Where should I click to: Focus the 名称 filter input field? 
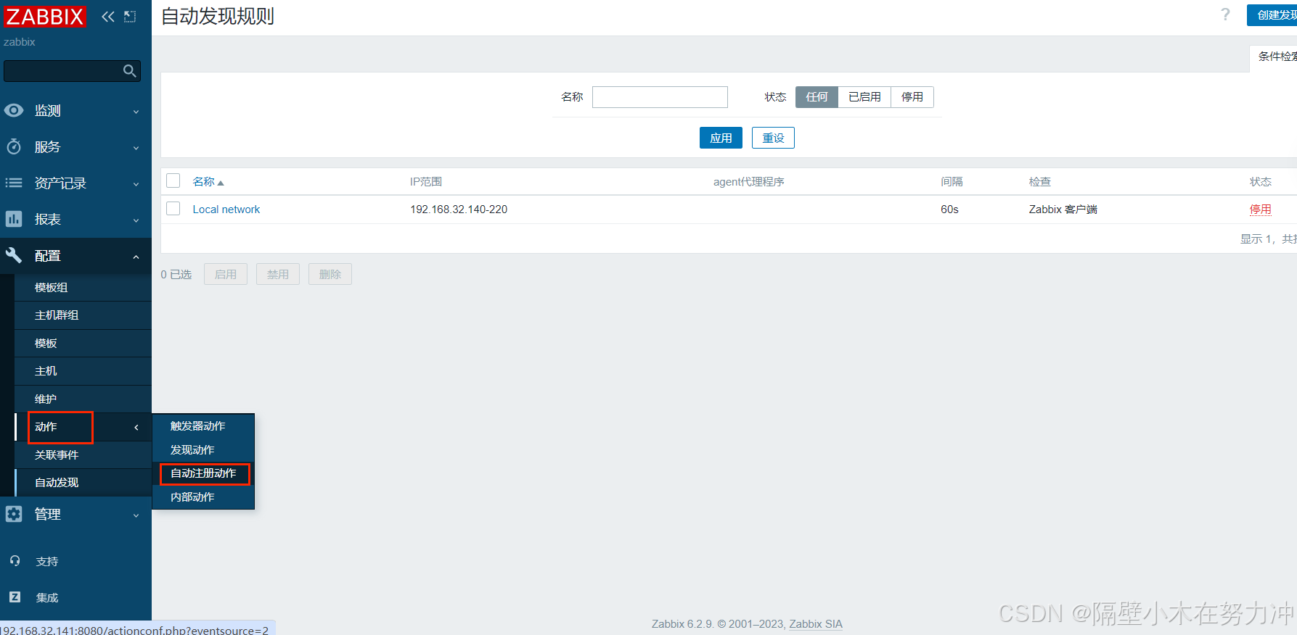coord(660,97)
